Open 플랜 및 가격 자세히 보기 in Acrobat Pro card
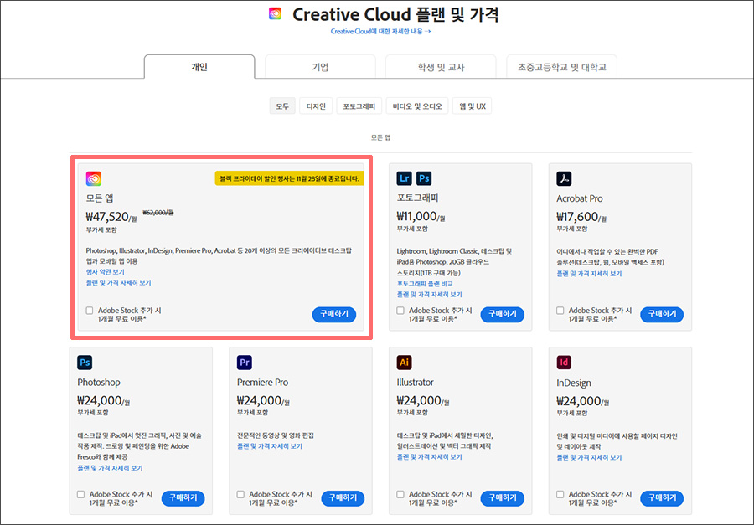 coord(589,274)
